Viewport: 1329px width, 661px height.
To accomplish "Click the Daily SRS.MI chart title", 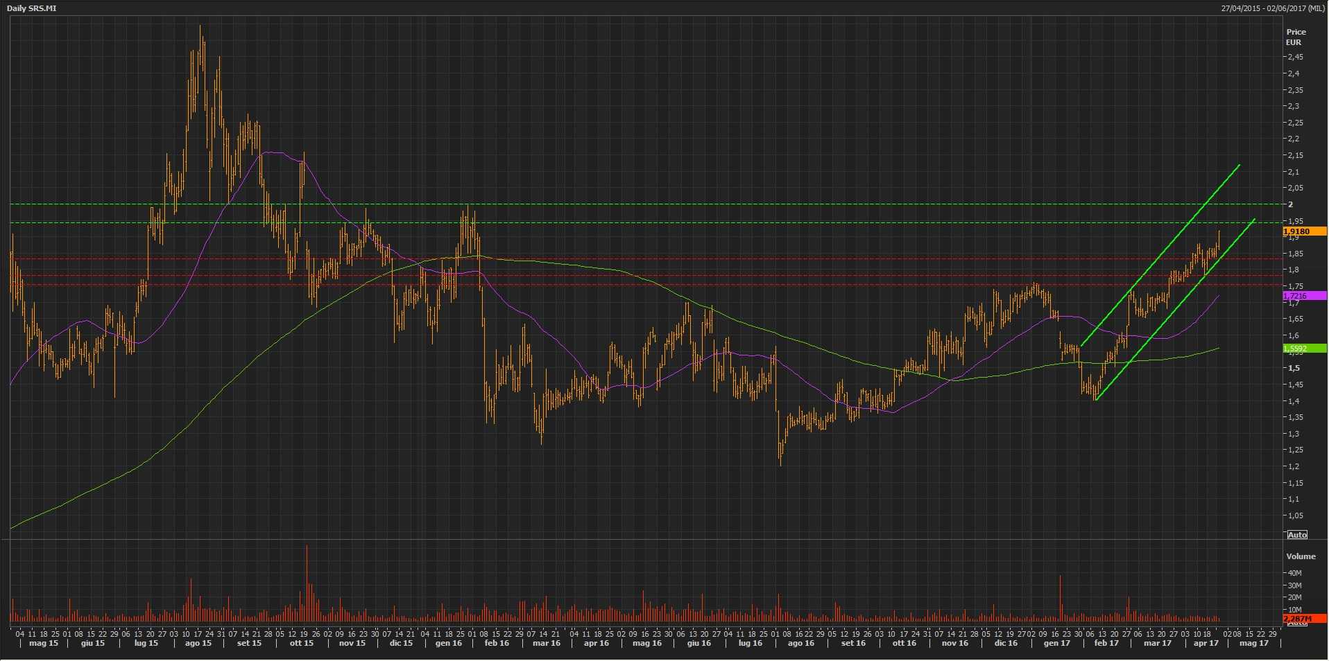I will [x=31, y=8].
